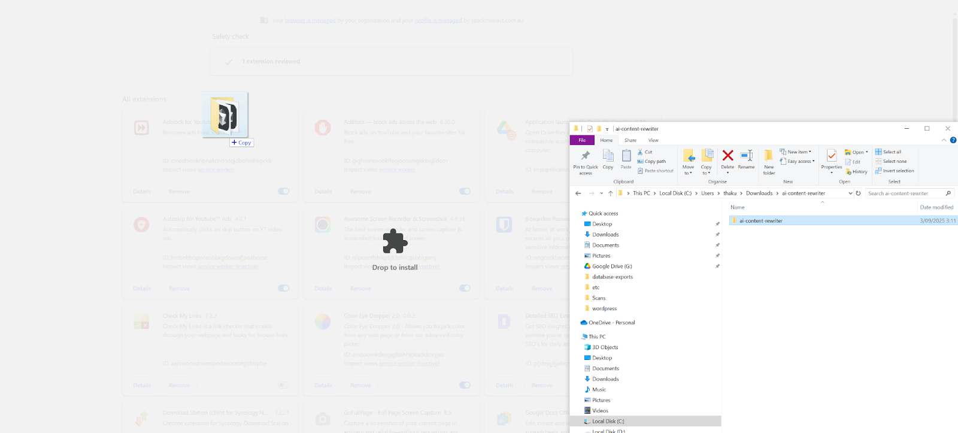Screen dimensions: 958x433
Task: Open Properties via the checkmark icon
Action: (831, 156)
